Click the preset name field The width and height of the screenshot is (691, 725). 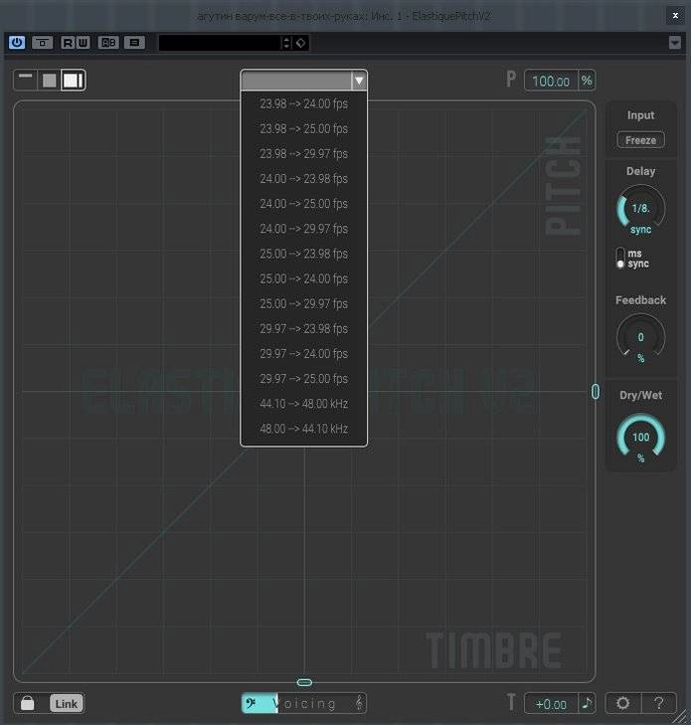(220, 43)
